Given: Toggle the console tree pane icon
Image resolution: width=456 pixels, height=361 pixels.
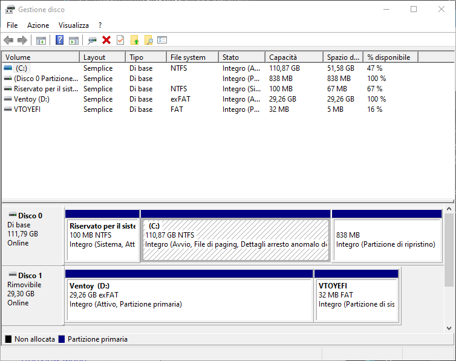Looking at the screenshot, I should coord(41,40).
